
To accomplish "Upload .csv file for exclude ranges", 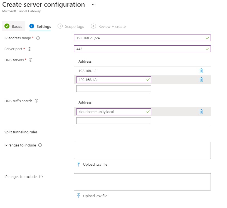I will click(x=92, y=196).
